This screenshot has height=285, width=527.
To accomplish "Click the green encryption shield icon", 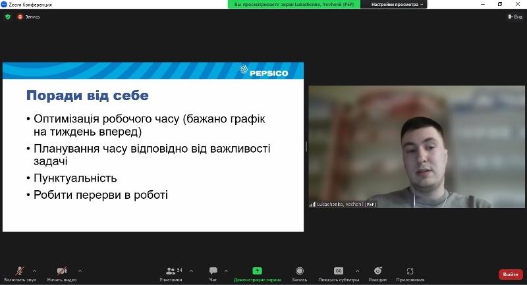I will (x=8, y=16).
